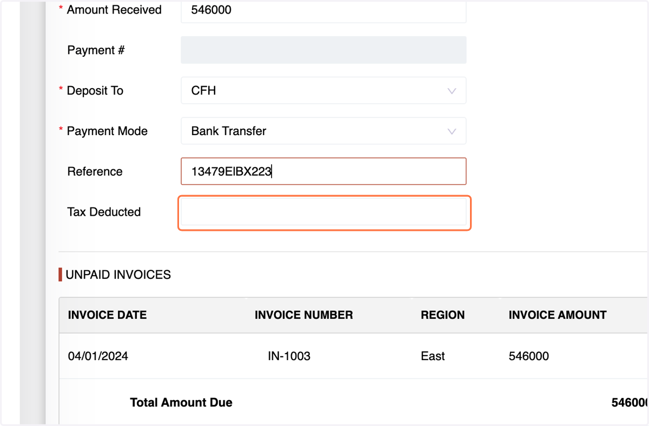
Task: Select invoice number IN-1003
Action: [289, 356]
